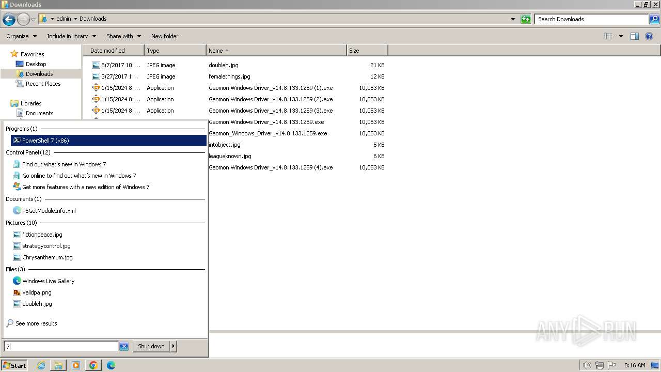Sort by Size column header
The width and height of the screenshot is (661, 372).
(367, 51)
